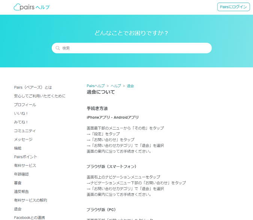Open コミュニティ category
This screenshot has width=253, height=220.
(25, 131)
